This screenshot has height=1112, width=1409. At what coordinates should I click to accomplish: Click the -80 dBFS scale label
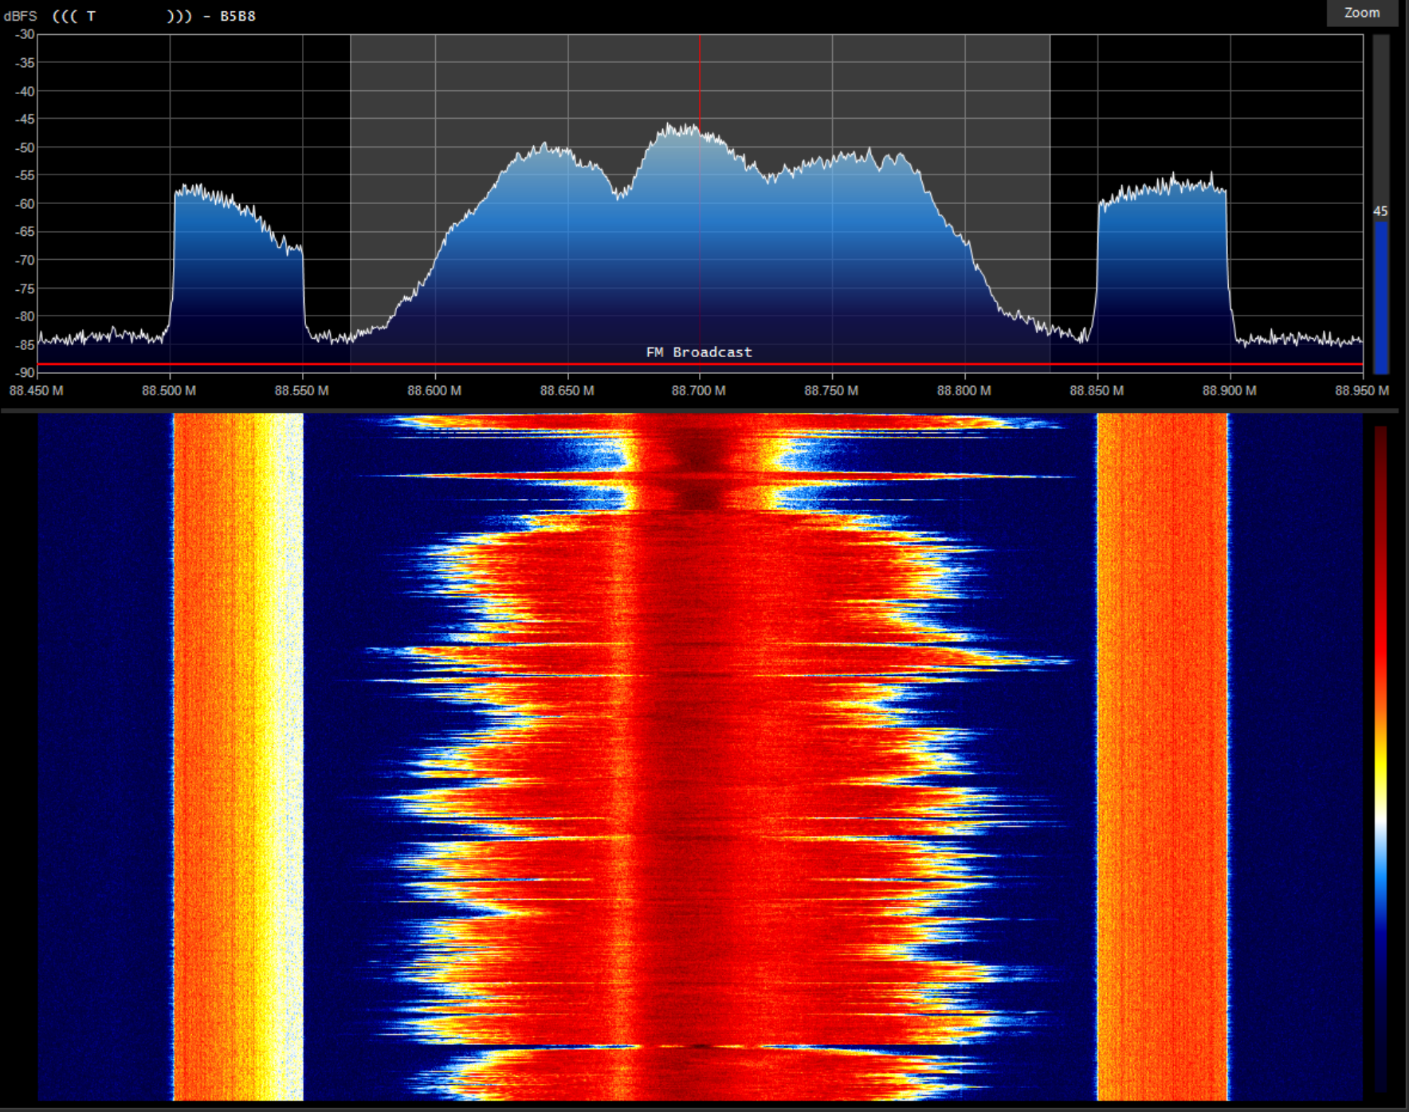pos(25,316)
